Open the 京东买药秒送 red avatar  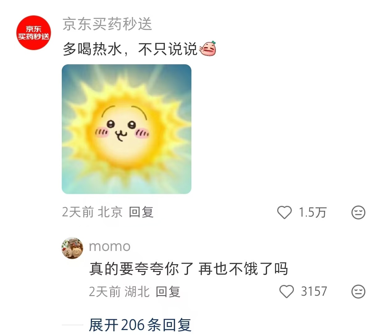[33, 33]
